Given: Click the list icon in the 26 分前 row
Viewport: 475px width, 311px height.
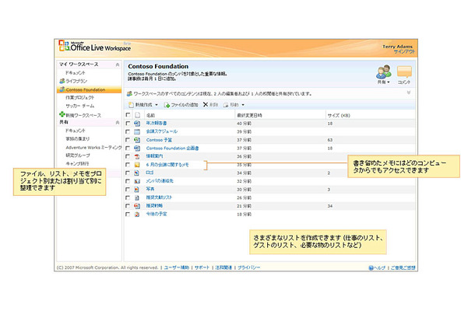Looking at the screenshot, I should 137,197.
